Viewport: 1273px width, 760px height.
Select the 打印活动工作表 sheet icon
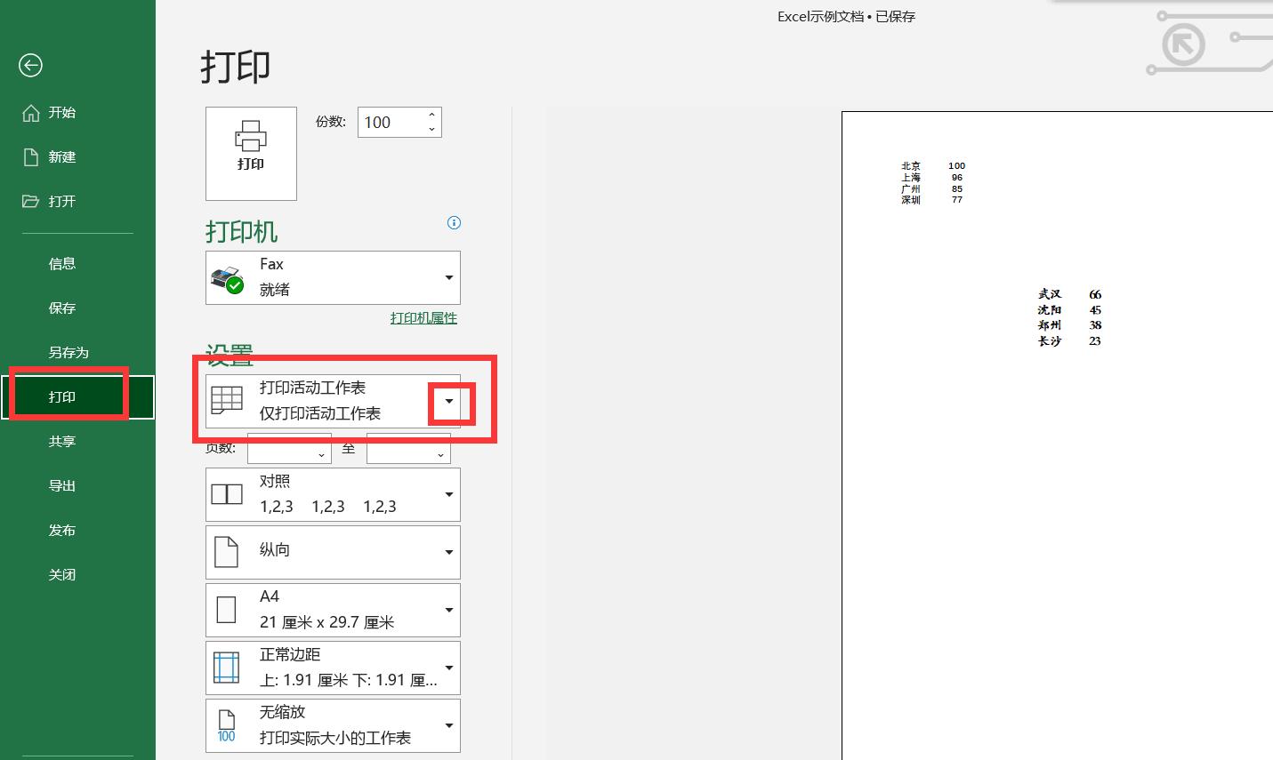pyautogui.click(x=227, y=400)
